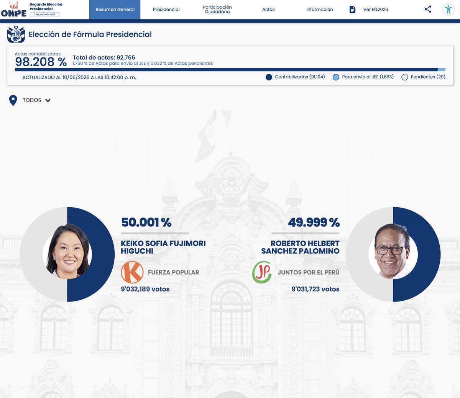Click the 9'032,189 votos count
The height and width of the screenshot is (398, 460).
(x=145, y=289)
